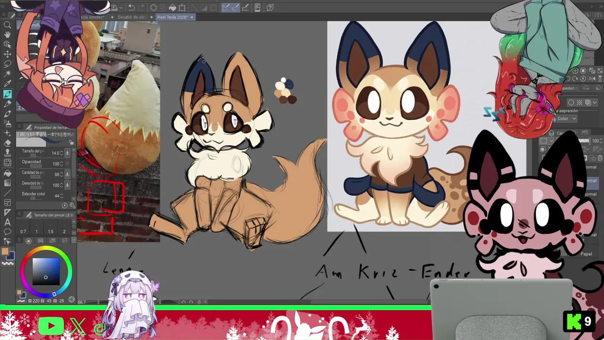The width and height of the screenshot is (604, 340).
Task: Click the delete layer trash icon
Action: (x=600, y=158)
